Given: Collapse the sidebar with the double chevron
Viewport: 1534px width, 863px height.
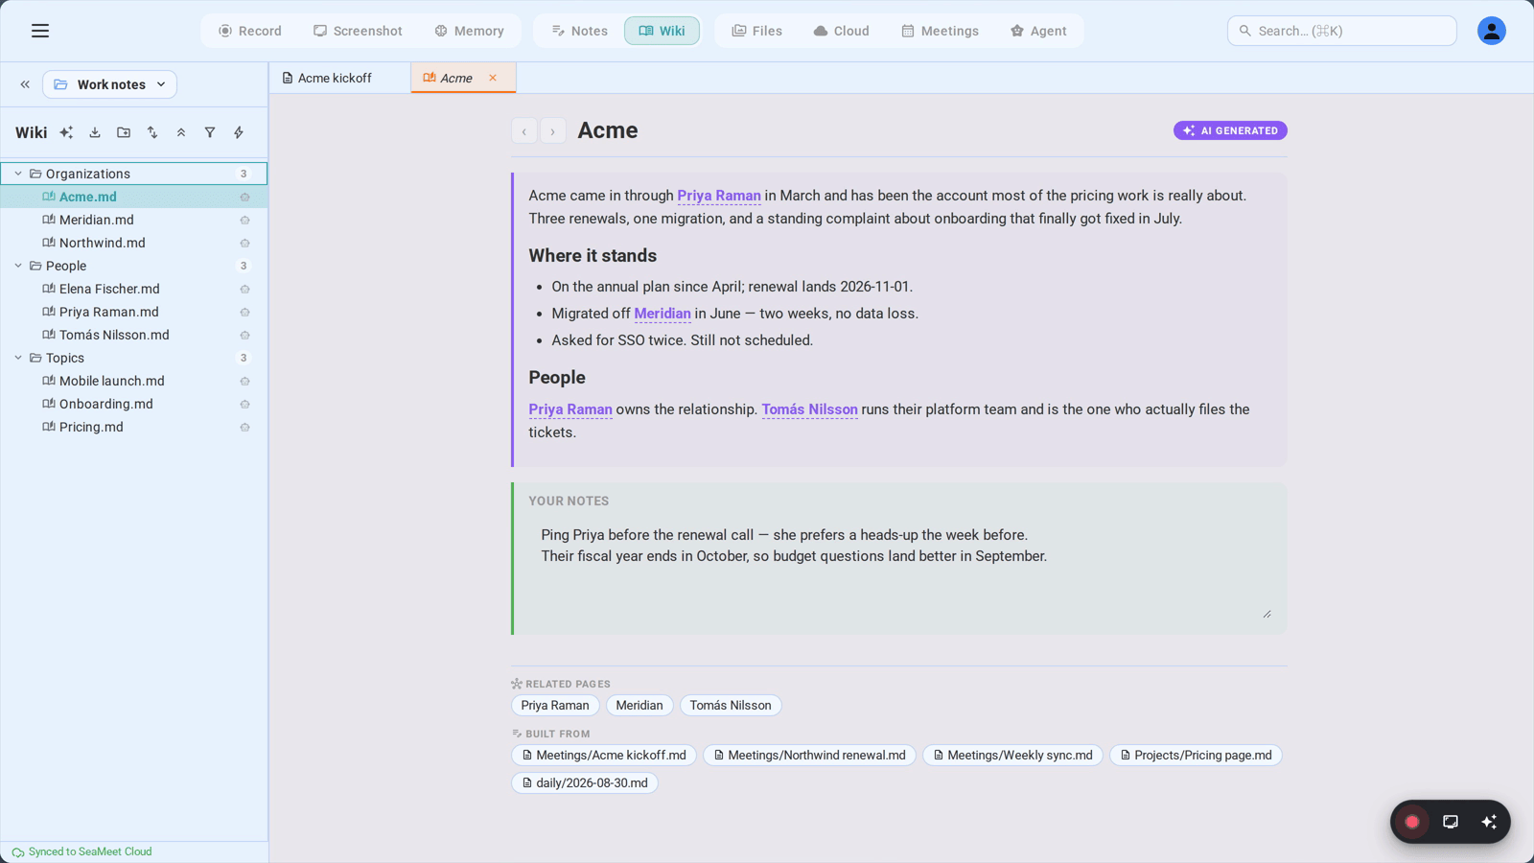Looking at the screenshot, I should 25,84.
